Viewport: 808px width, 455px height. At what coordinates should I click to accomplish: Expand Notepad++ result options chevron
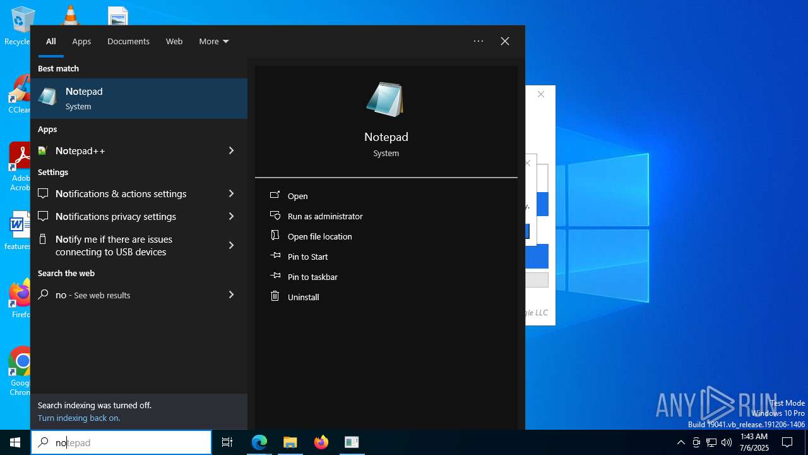tap(231, 150)
